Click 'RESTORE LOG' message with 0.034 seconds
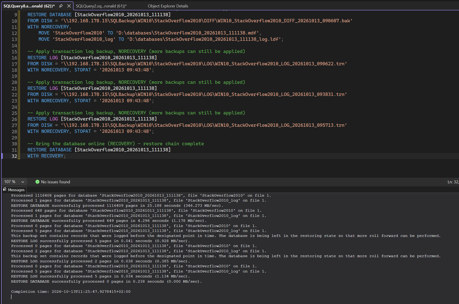 pyautogui.click(x=100, y=276)
